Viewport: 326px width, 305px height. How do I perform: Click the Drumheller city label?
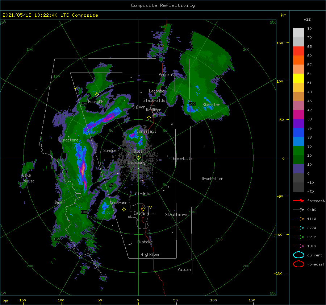coord(212,179)
